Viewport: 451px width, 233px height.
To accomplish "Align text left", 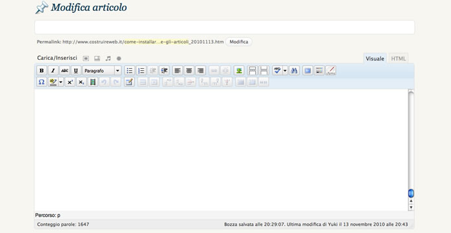I will (x=177, y=70).
